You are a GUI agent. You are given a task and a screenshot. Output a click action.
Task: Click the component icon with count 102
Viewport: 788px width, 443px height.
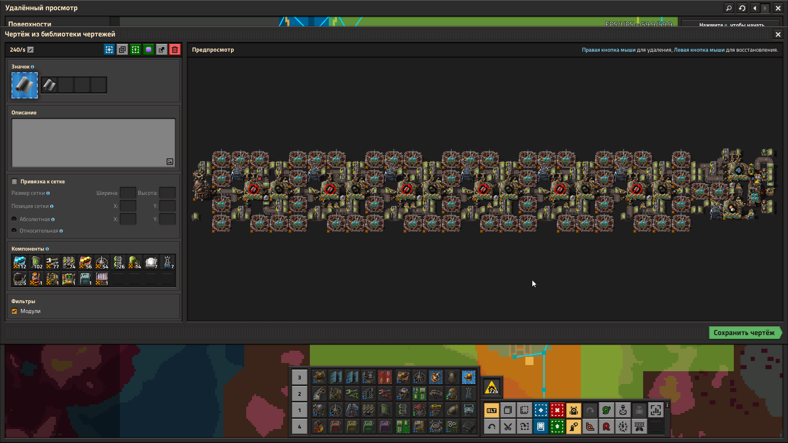[x=36, y=263]
